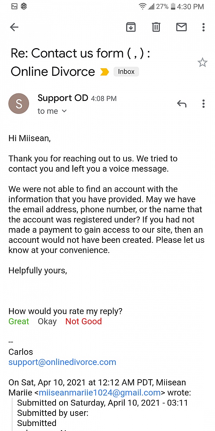Viewport: 215px width, 431px height.
Task: Delete email with trash icon
Action: 156,27
